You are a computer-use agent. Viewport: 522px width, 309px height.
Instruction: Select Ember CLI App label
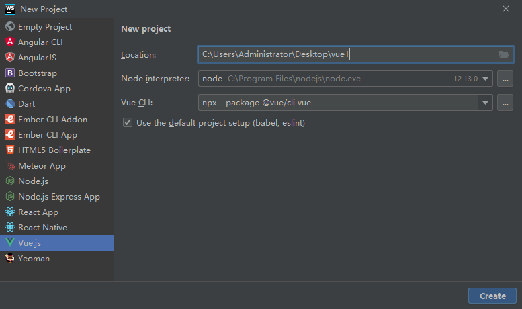pyautogui.click(x=48, y=134)
